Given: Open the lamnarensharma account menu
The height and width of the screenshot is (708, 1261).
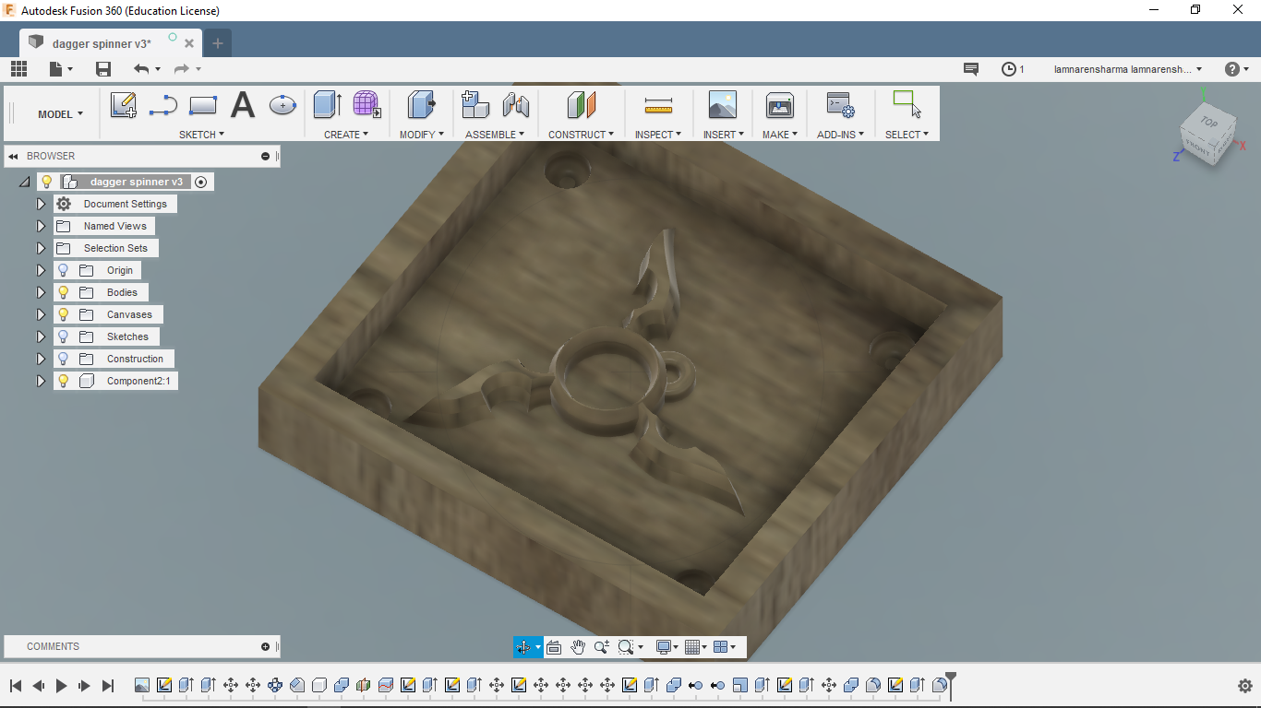Looking at the screenshot, I should click(x=1128, y=69).
